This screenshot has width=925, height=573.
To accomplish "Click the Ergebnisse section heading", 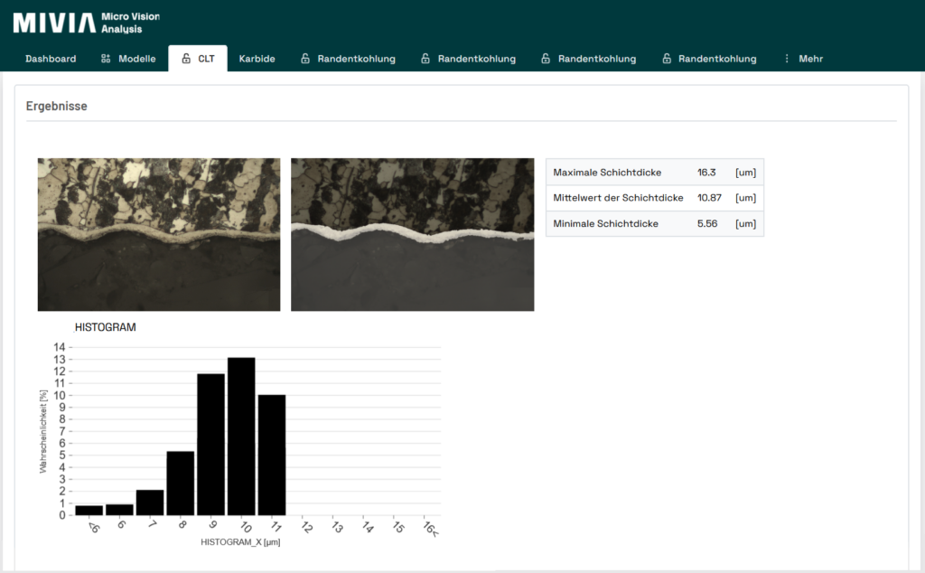I will click(56, 106).
